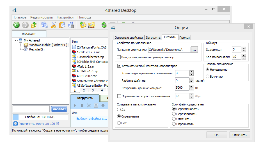Increase the 'Задержка' timeout value by one
Image resolution: width=261 pixels, height=145 pixels.
point(244,48)
